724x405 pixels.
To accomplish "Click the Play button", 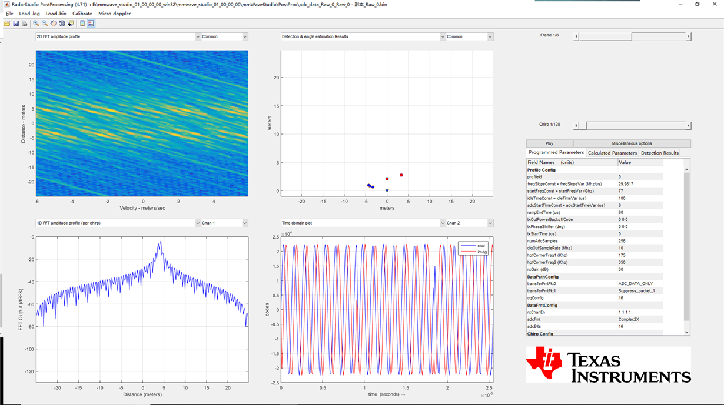I will [549, 143].
